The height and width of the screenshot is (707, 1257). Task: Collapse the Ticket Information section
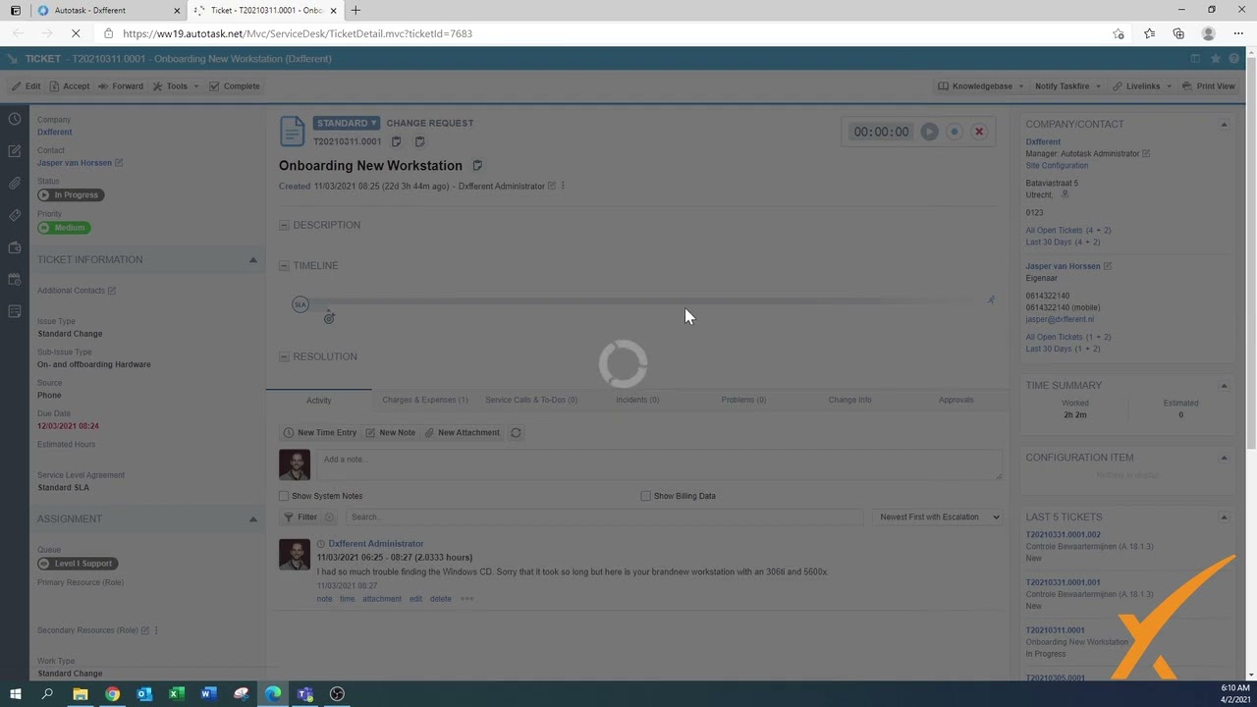(252, 260)
